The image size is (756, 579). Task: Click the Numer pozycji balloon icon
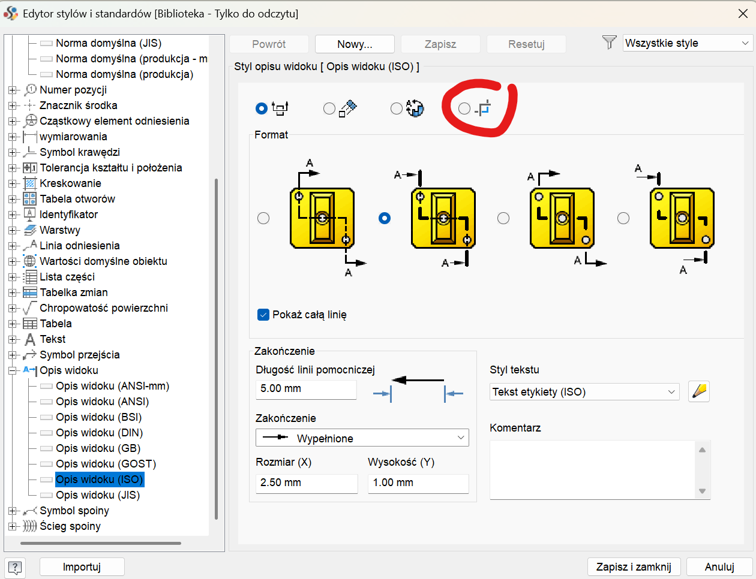[30, 90]
